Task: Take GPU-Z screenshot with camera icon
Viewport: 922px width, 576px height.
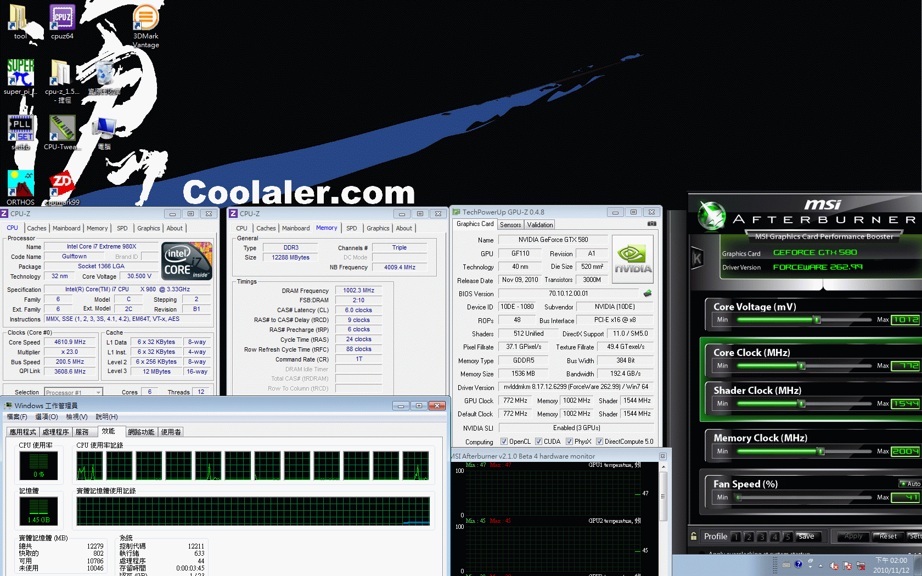Action: pyautogui.click(x=651, y=224)
